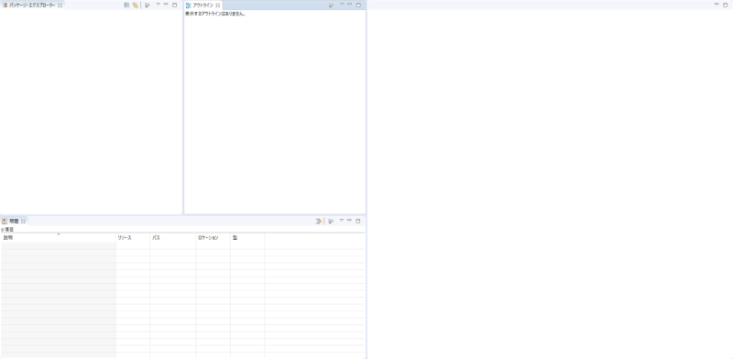
Task: Open the 問題 view menu triangle
Action: coord(341,220)
